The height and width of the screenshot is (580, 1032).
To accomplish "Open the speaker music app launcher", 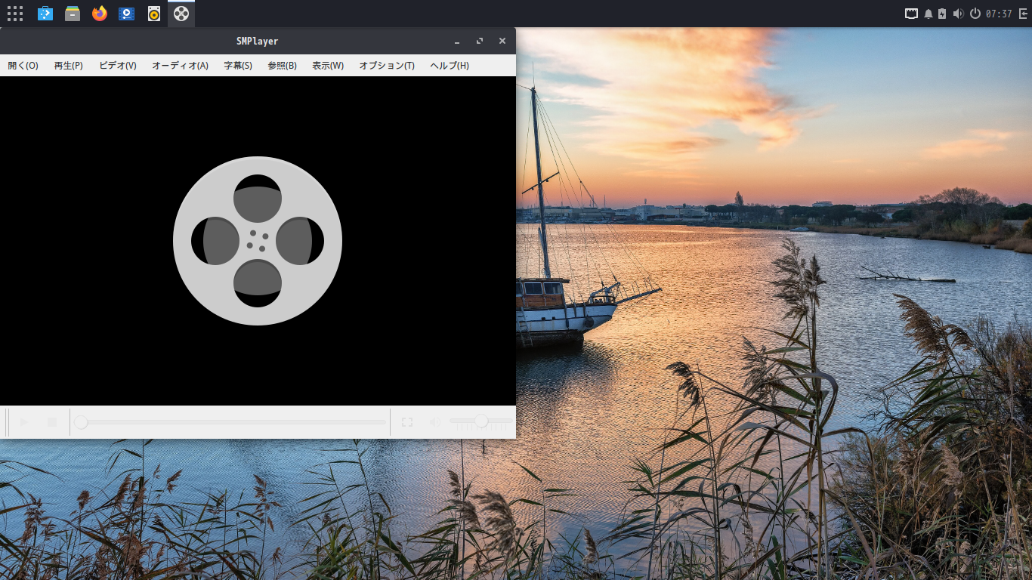I will (154, 14).
